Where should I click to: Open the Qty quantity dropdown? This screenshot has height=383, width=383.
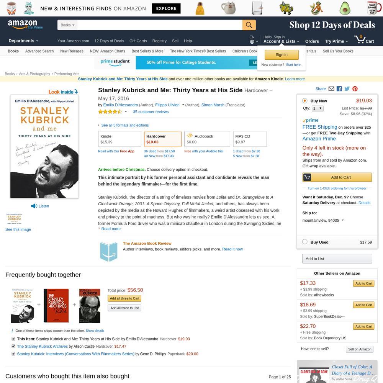pyautogui.click(x=318, y=108)
